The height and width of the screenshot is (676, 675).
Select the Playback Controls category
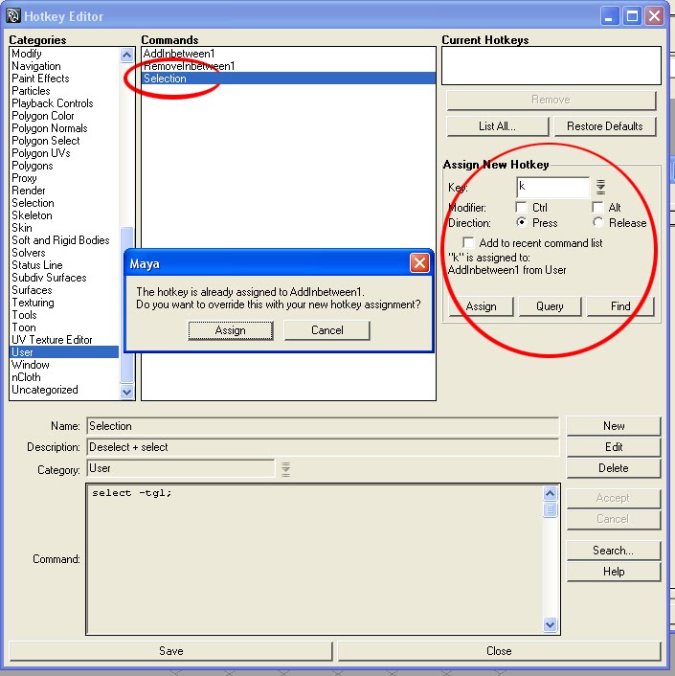pos(64,103)
